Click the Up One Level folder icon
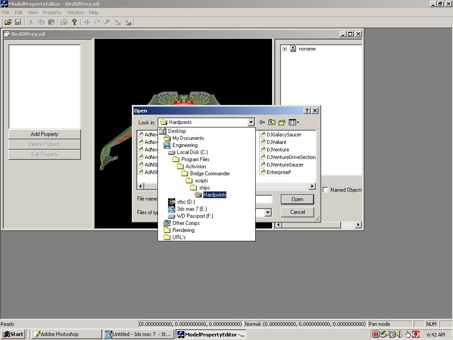Screen dimensions: 453x340 272,122
